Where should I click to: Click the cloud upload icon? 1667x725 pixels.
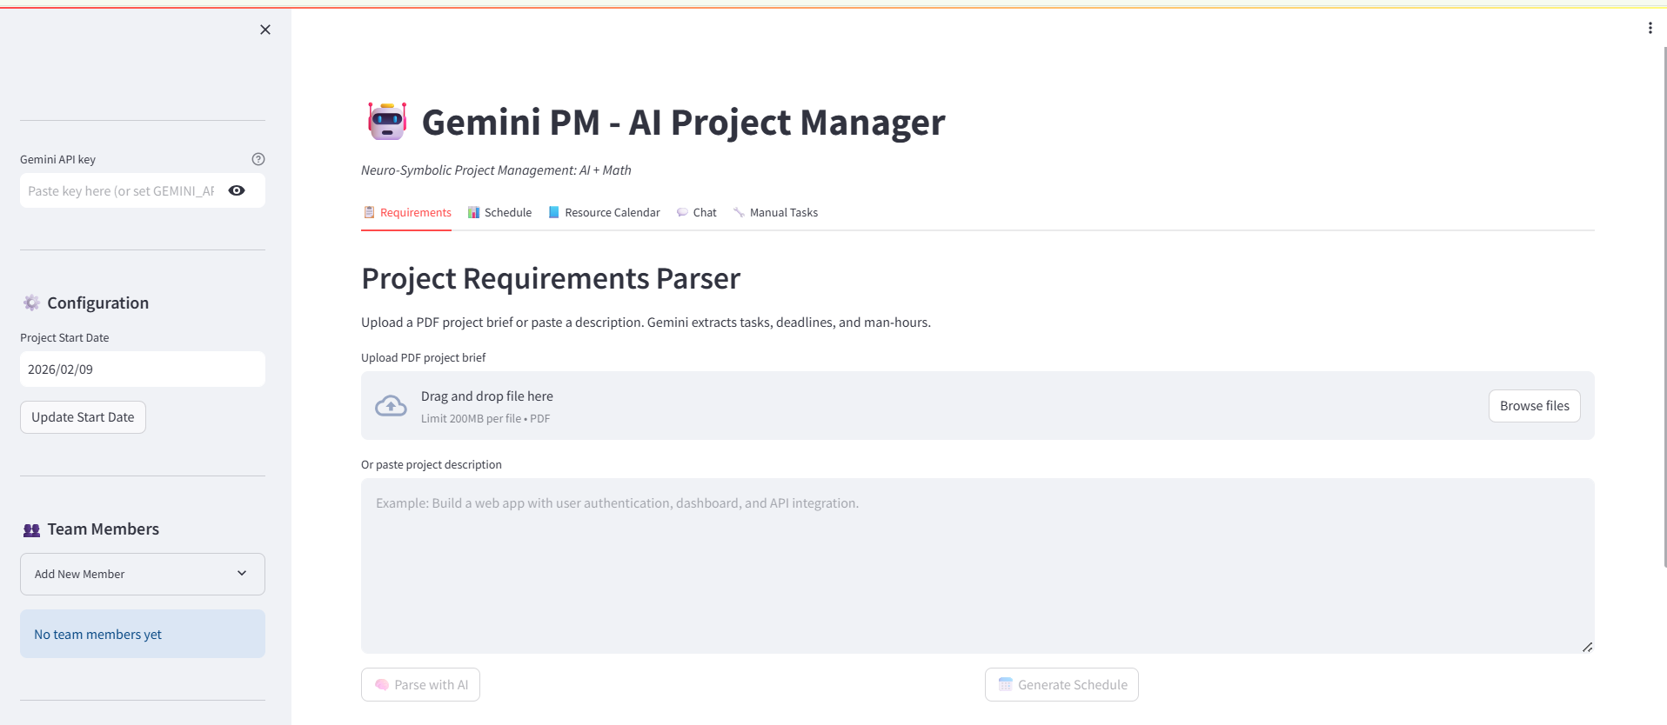pos(391,406)
